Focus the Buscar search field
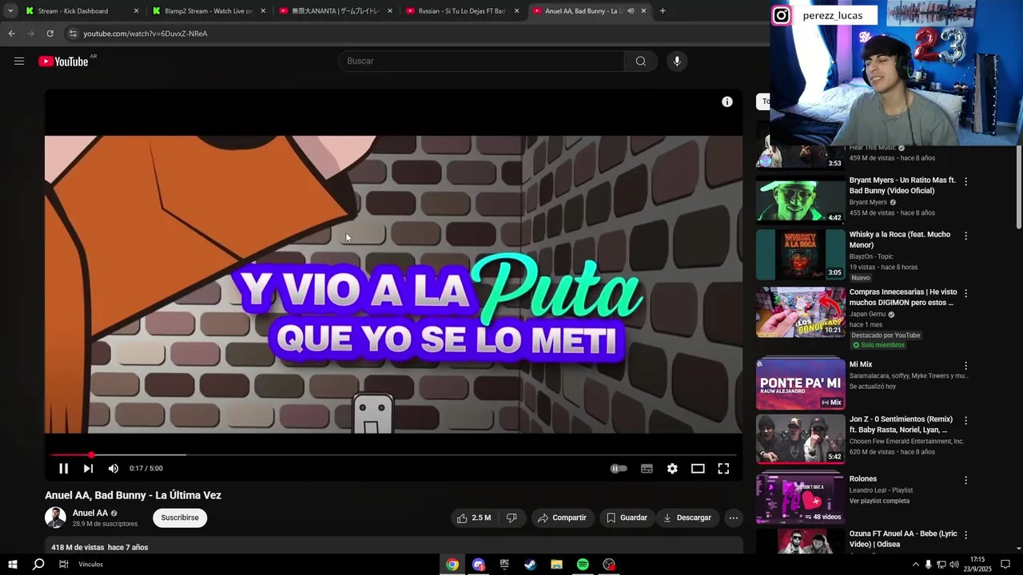1023x575 pixels. (x=481, y=61)
